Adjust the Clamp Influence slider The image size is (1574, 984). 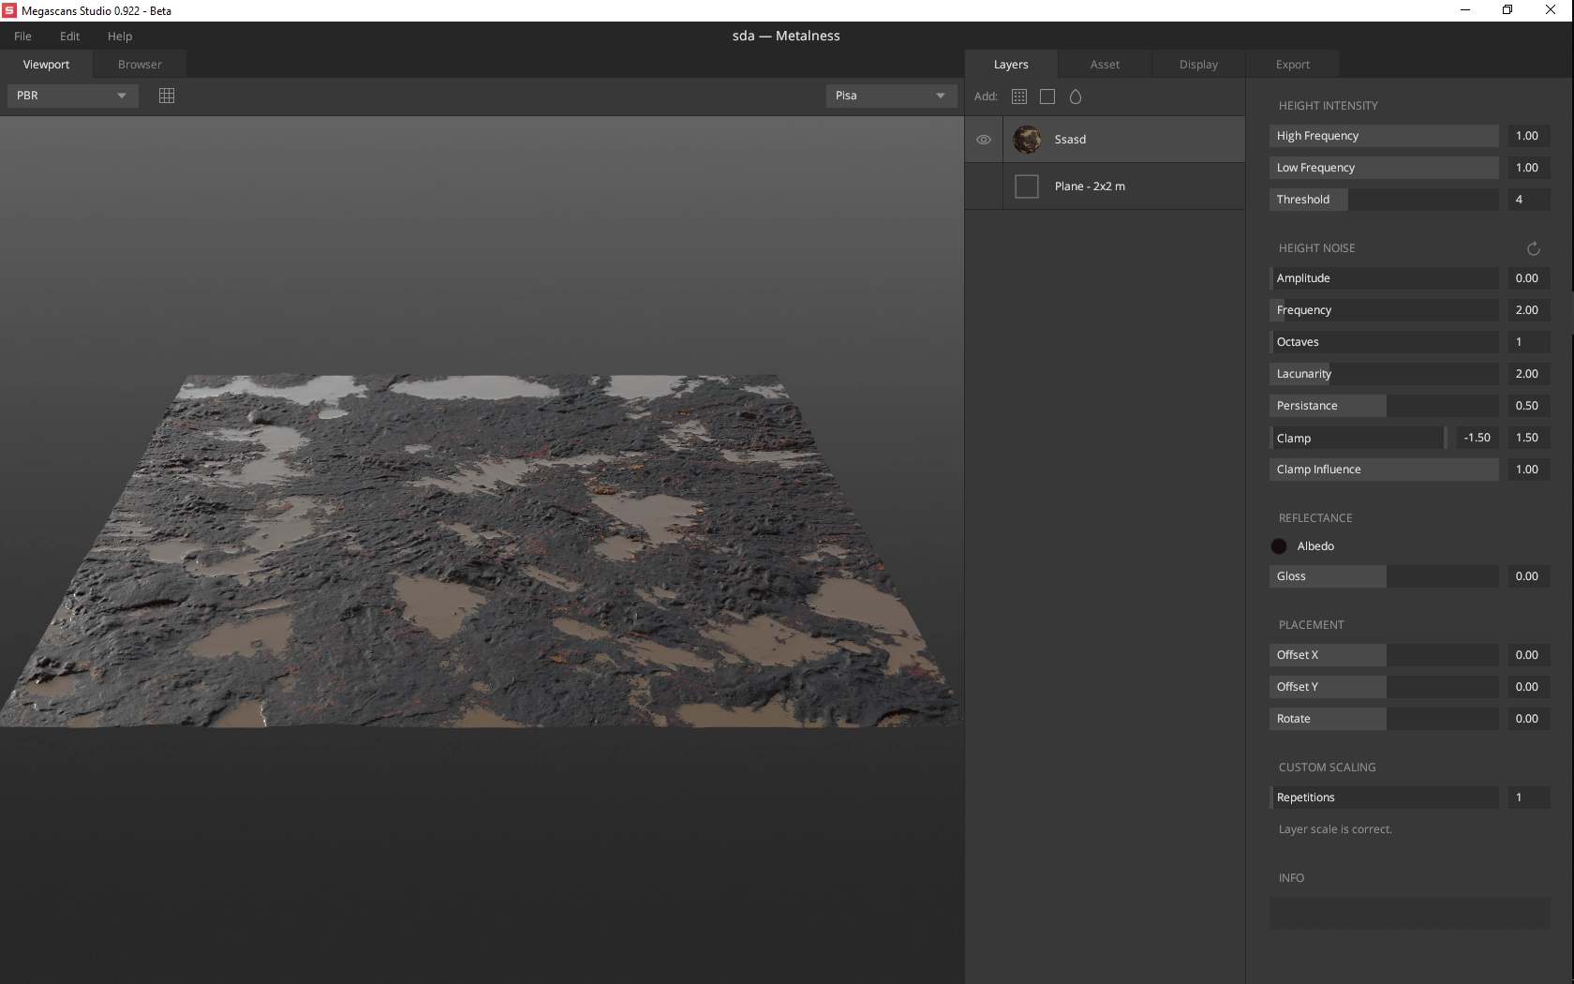tap(1384, 470)
